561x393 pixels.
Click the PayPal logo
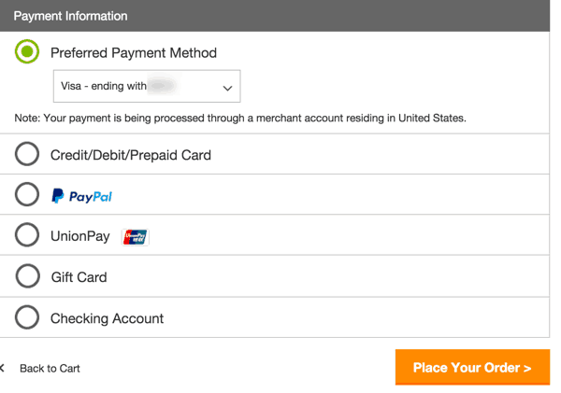pos(82,196)
